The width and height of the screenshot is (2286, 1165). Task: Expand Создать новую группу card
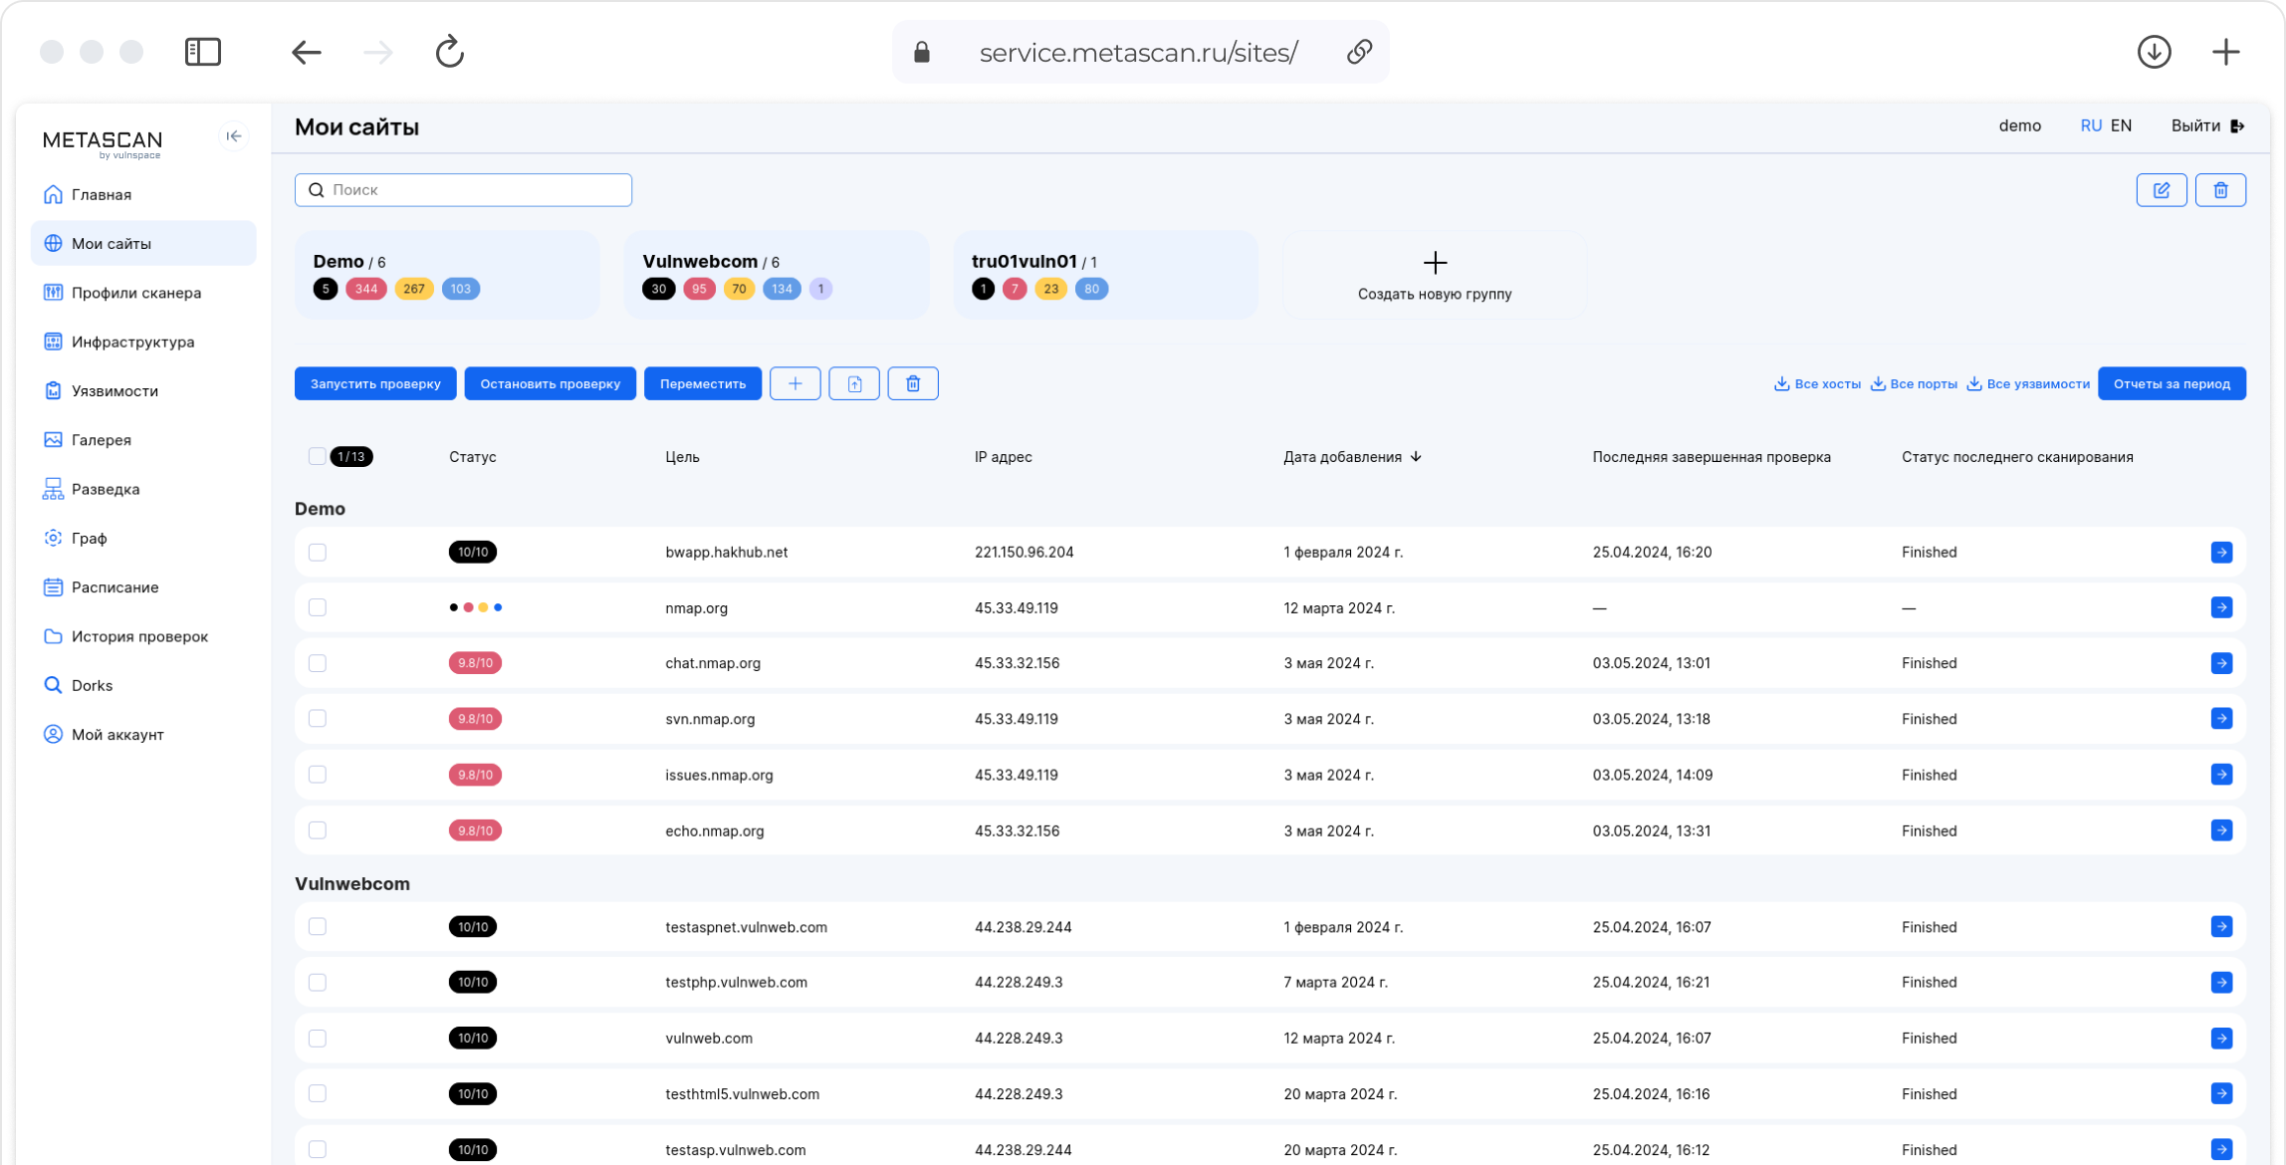click(x=1434, y=275)
